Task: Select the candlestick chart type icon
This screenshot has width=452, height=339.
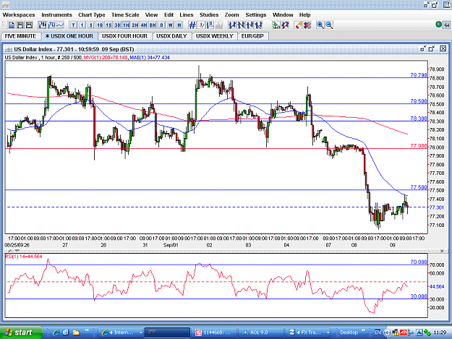Action: [x=43, y=25]
